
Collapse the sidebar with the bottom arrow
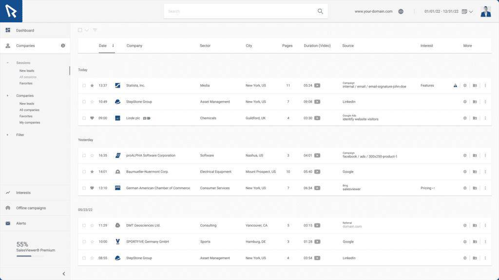63,274
